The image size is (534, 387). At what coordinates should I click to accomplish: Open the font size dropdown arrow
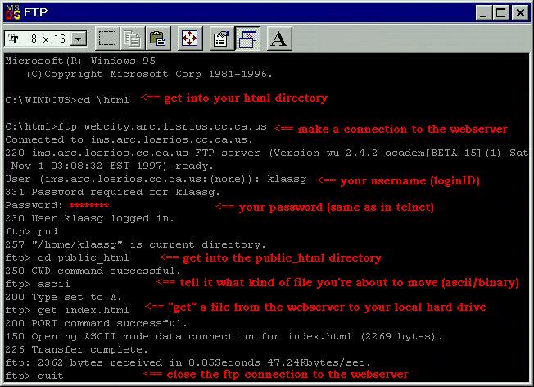pos(79,39)
